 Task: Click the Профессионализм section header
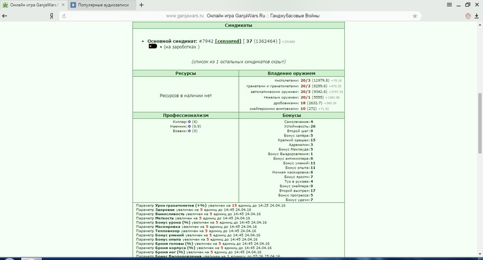click(185, 115)
